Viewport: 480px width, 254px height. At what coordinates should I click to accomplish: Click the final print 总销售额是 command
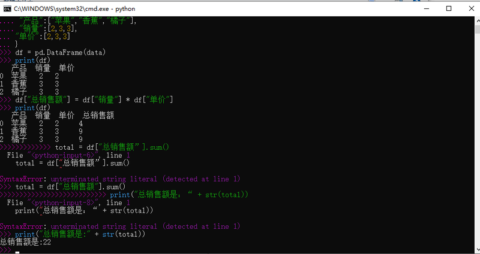coord(80,234)
